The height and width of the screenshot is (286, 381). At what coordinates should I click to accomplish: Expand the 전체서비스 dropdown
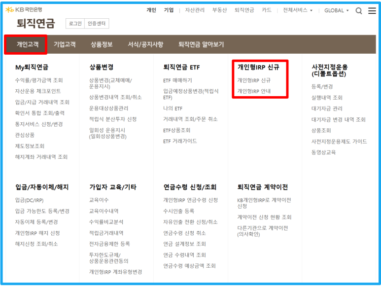(x=297, y=10)
